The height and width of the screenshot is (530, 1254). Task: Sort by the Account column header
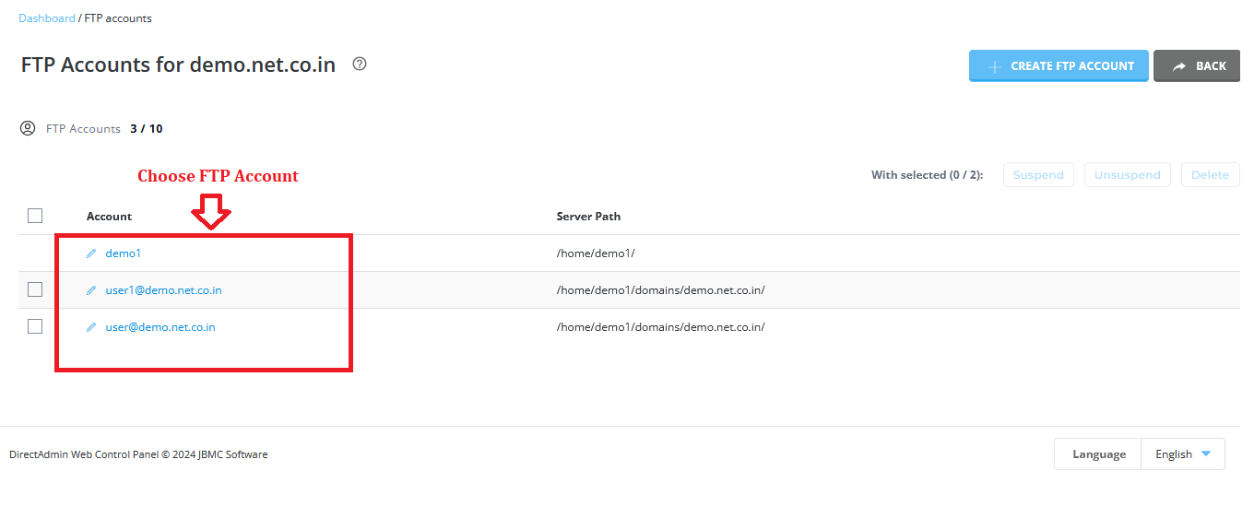tap(109, 217)
